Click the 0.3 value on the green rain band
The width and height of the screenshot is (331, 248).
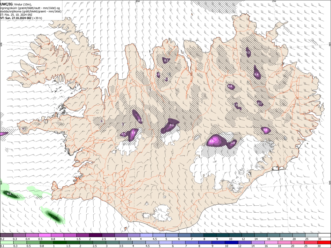(55, 218)
